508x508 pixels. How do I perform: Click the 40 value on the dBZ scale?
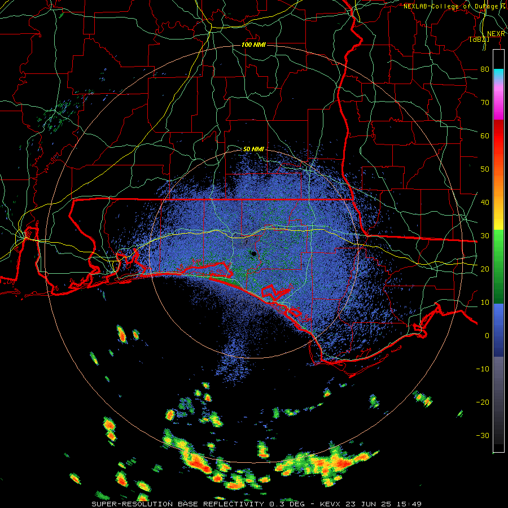(x=485, y=203)
